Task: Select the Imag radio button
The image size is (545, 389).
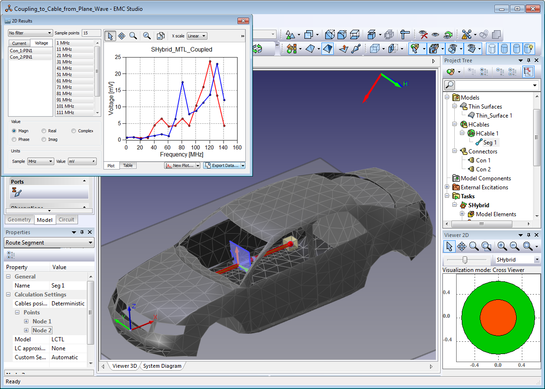Action: (44, 139)
